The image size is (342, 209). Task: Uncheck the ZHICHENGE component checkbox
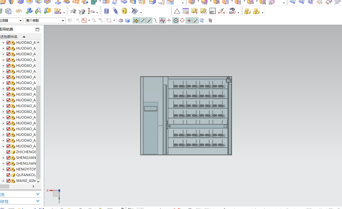coord(8,152)
